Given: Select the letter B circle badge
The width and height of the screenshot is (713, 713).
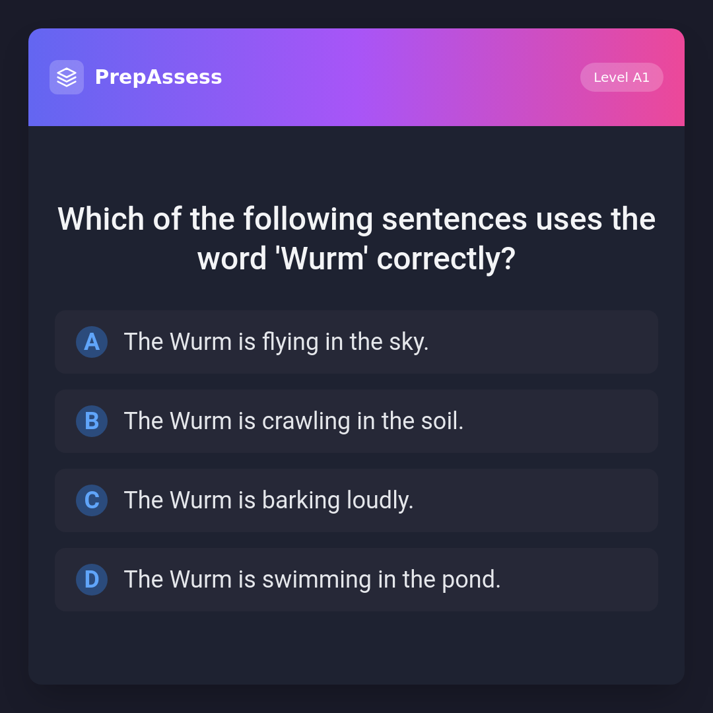Looking at the screenshot, I should tap(92, 421).
